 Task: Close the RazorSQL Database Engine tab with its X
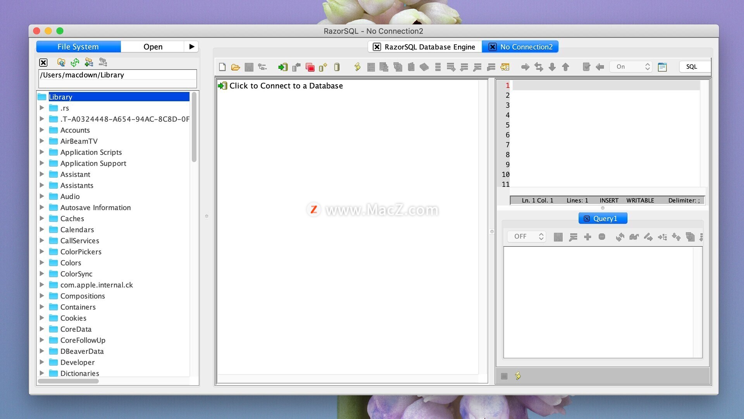(x=376, y=47)
